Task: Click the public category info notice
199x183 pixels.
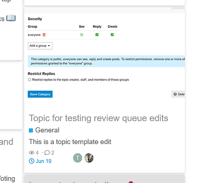Action: click(x=106, y=61)
